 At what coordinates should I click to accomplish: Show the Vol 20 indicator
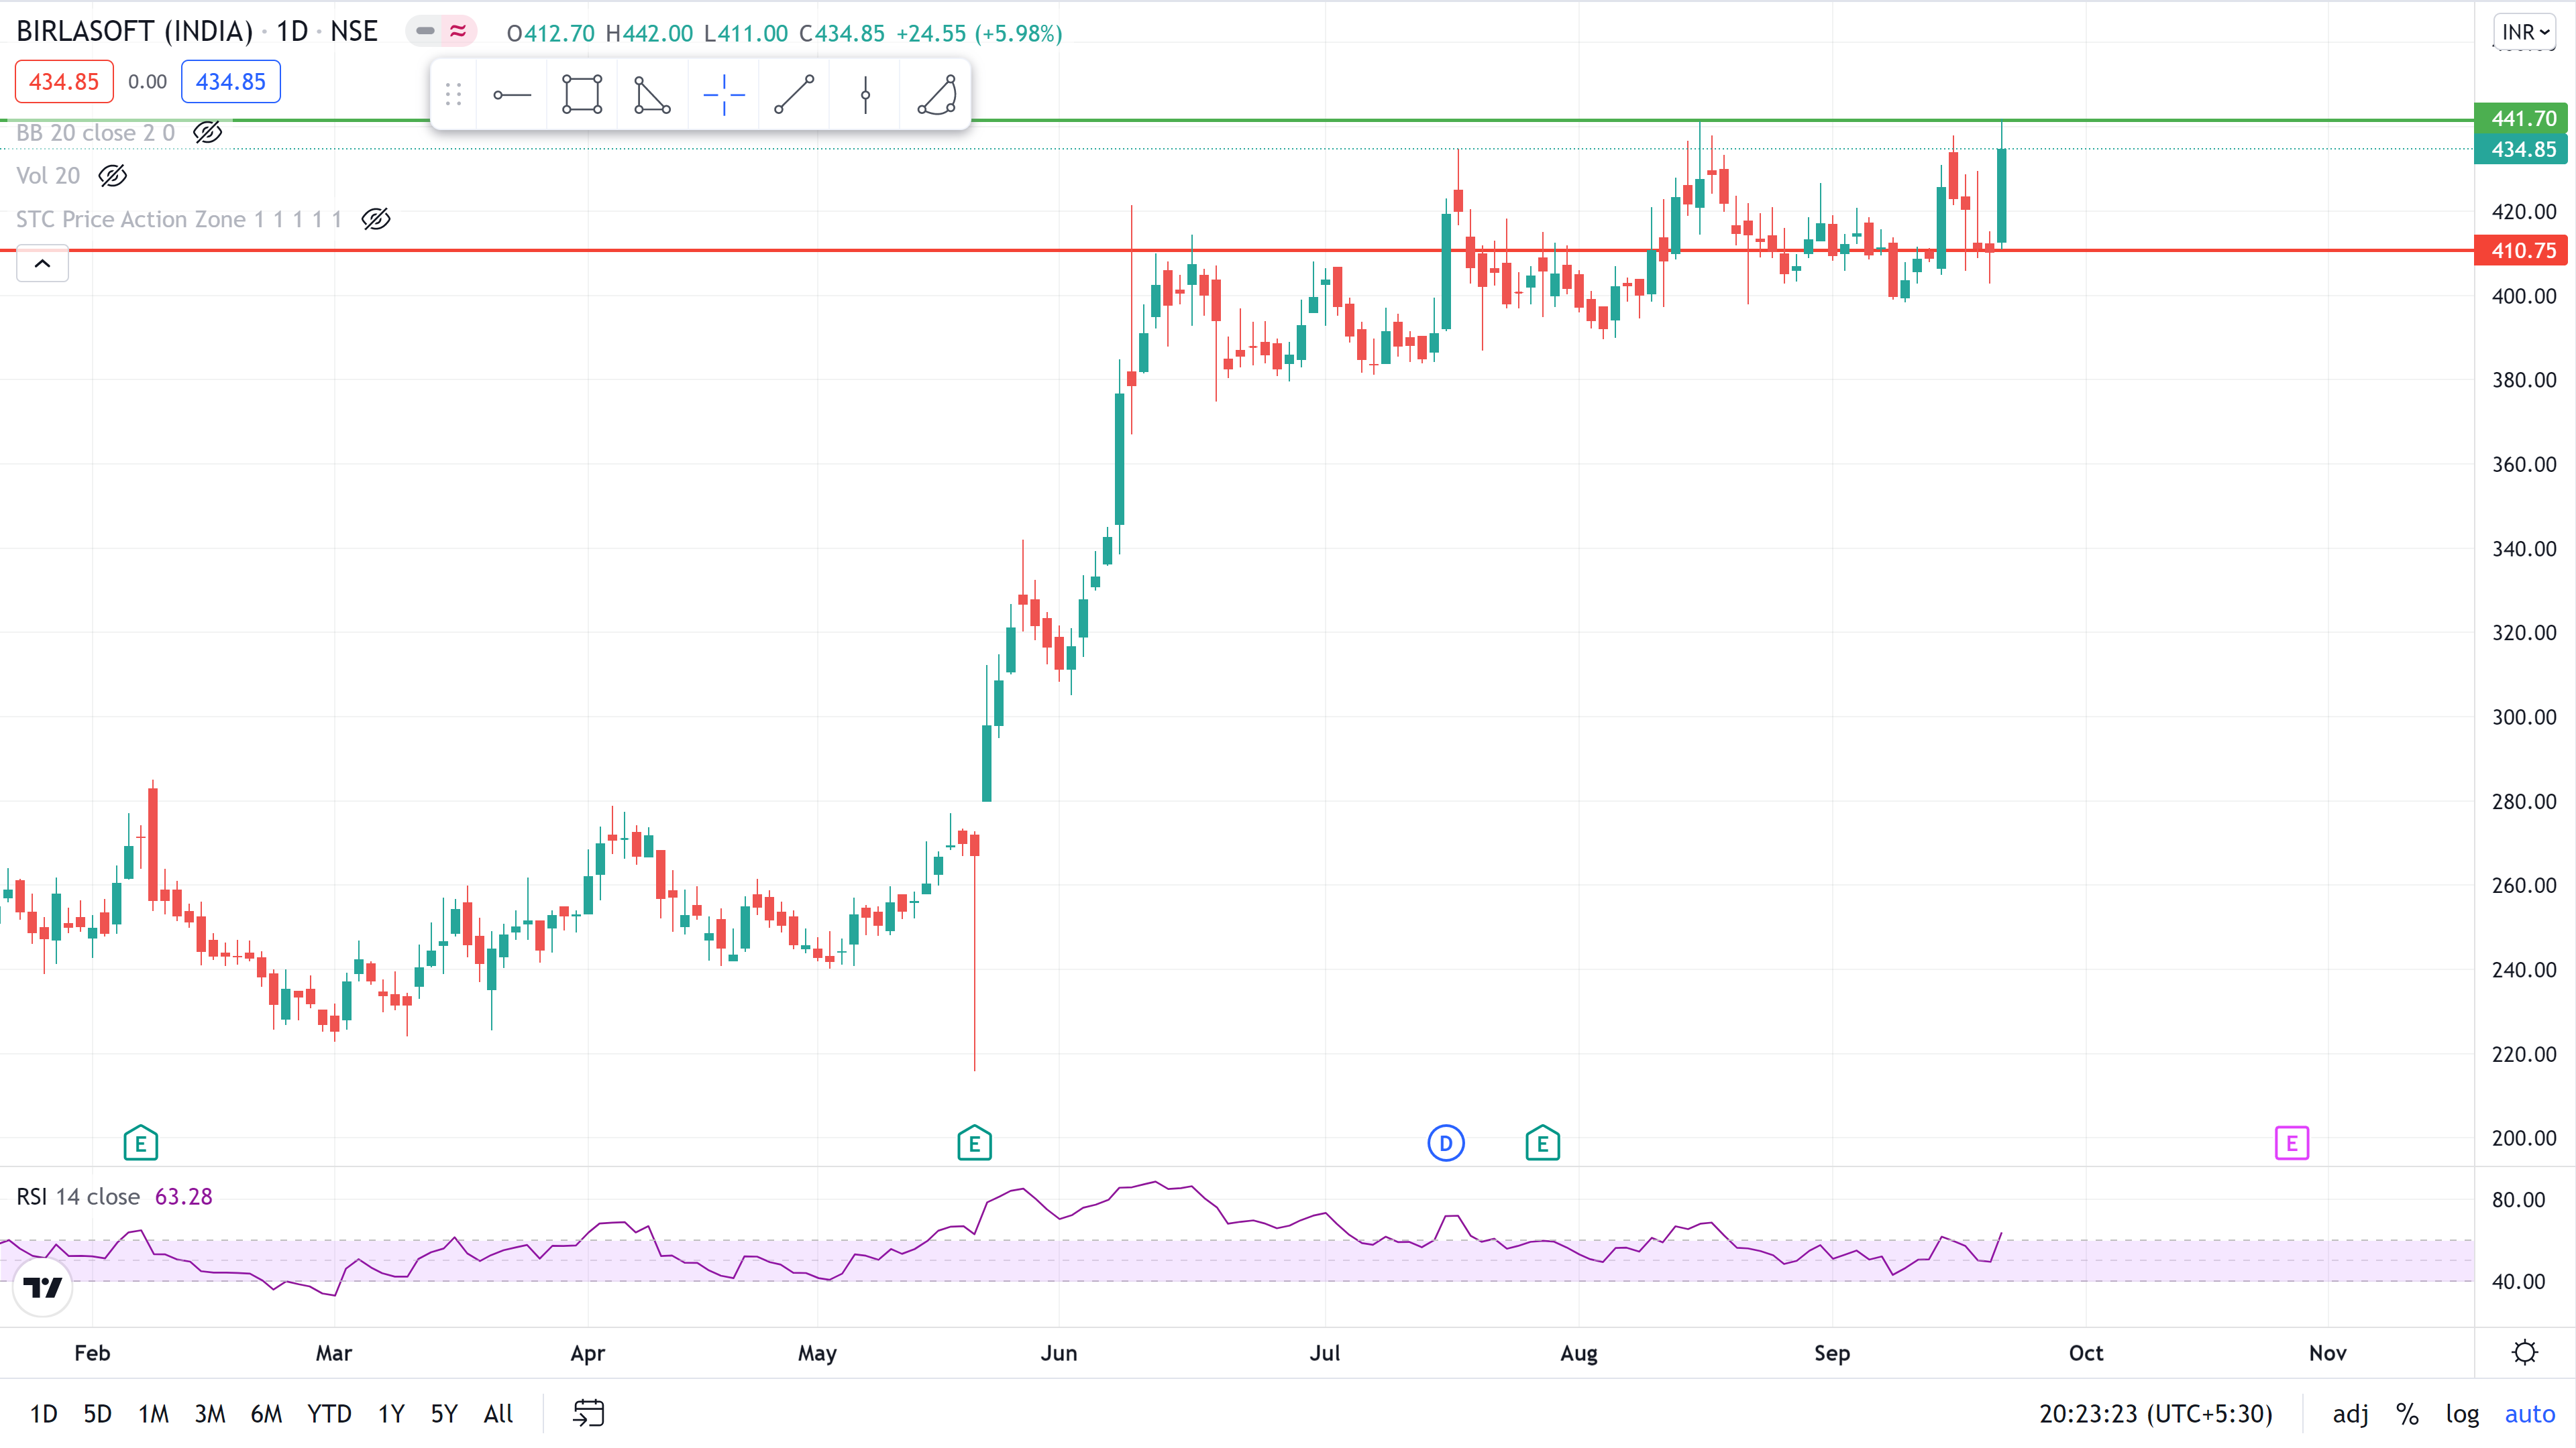(x=112, y=176)
